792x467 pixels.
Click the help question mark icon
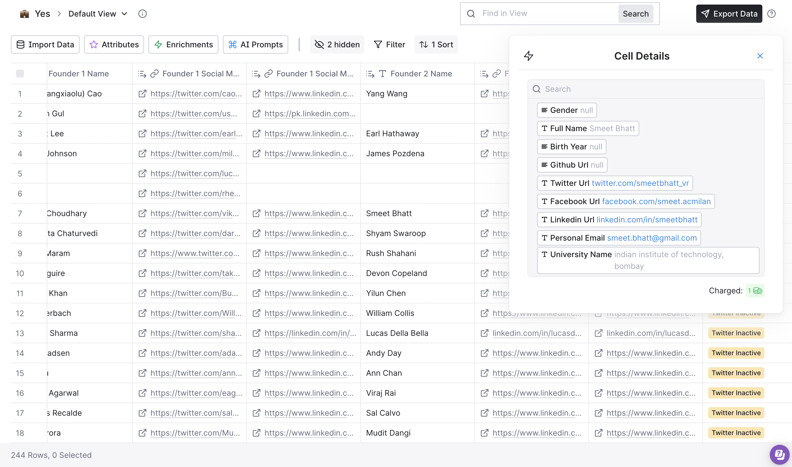[x=771, y=14]
